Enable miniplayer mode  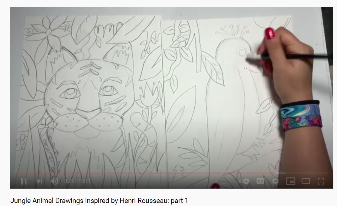[291, 181]
